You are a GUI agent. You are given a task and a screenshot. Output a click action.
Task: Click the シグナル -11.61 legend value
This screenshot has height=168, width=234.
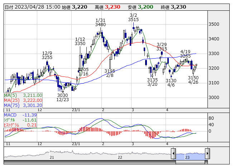(20, 120)
